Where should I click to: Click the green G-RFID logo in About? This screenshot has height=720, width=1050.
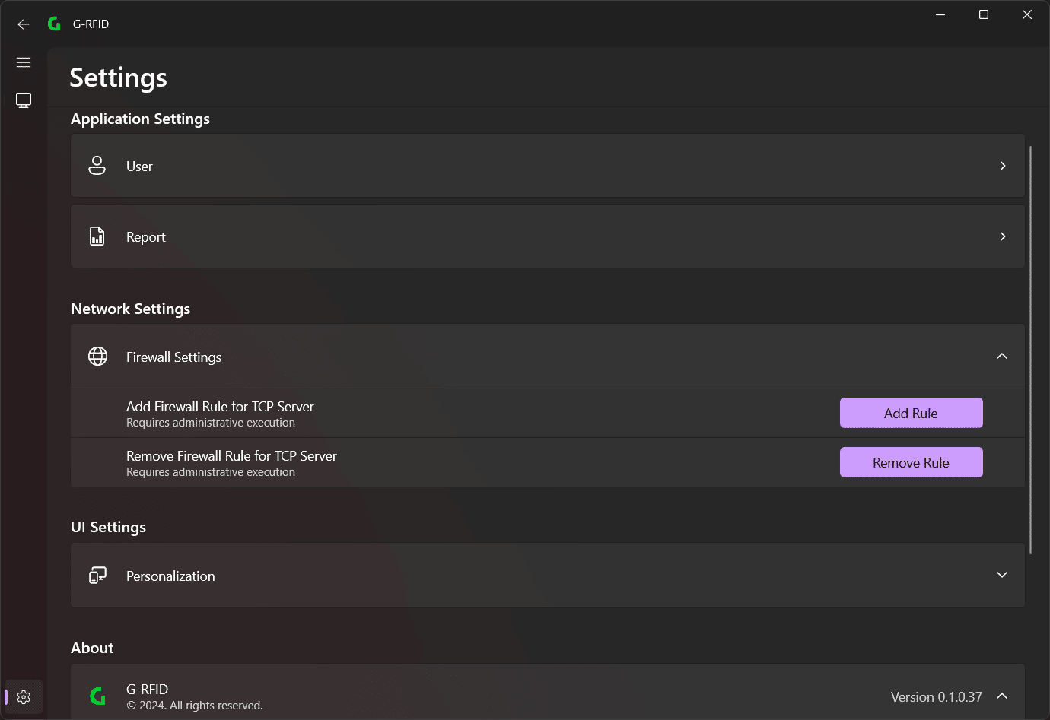click(x=97, y=696)
